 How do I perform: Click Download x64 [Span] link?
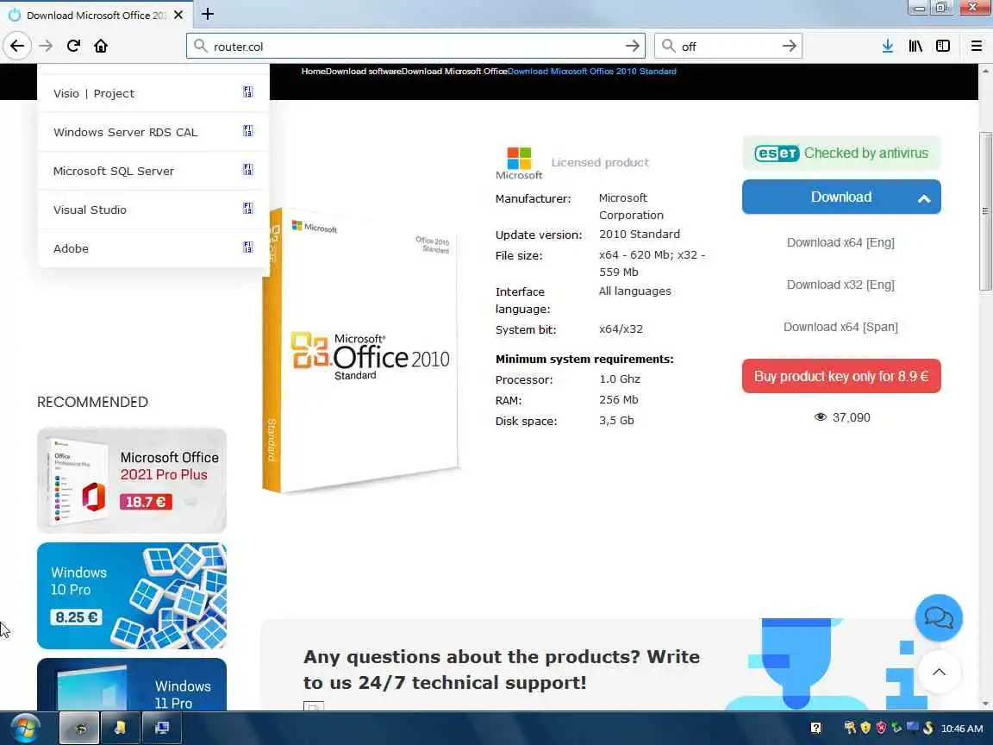(840, 327)
